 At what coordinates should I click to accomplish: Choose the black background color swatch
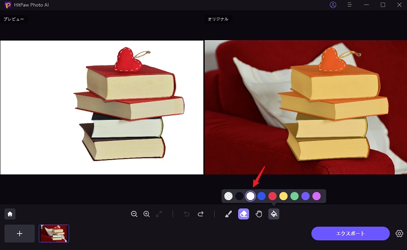[x=239, y=196]
